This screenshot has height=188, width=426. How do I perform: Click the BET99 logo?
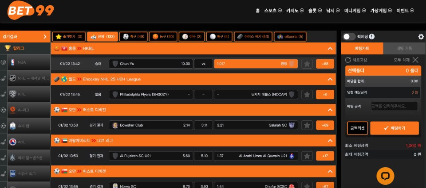click(x=31, y=10)
